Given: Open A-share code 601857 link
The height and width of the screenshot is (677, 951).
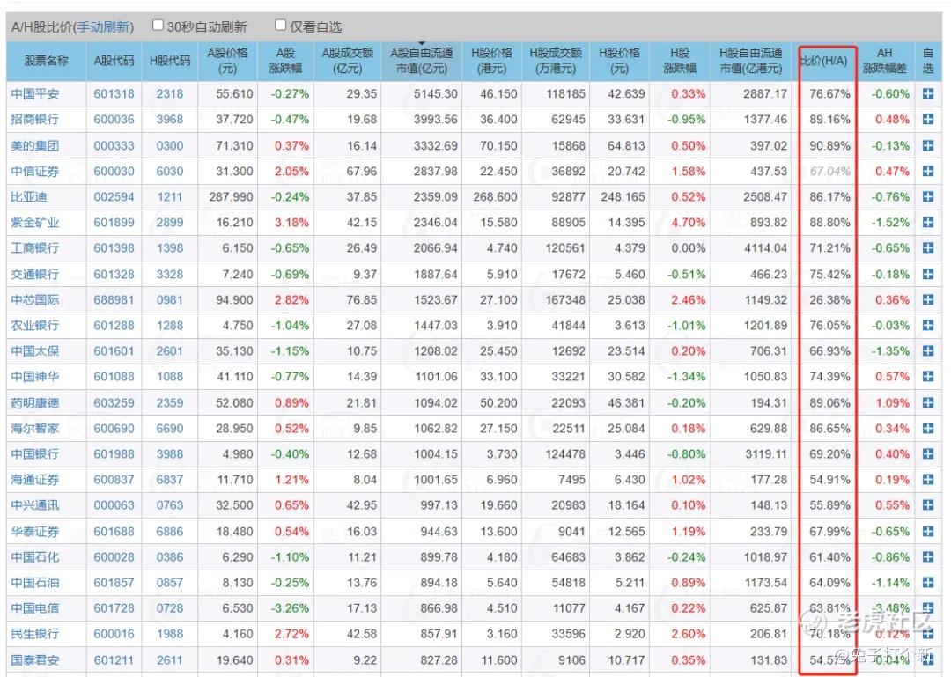Looking at the screenshot, I should pyautogui.click(x=114, y=583).
